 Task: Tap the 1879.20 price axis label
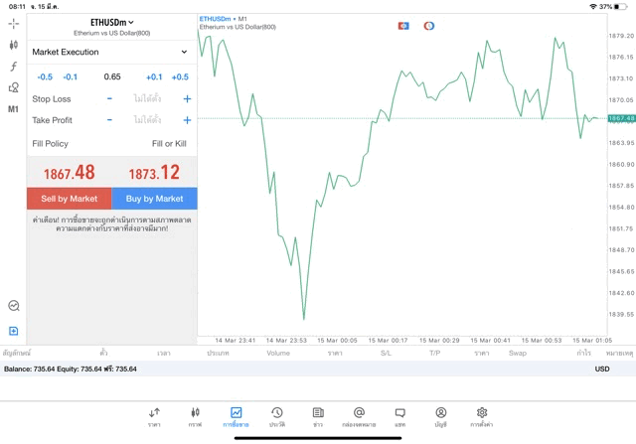[x=621, y=36]
